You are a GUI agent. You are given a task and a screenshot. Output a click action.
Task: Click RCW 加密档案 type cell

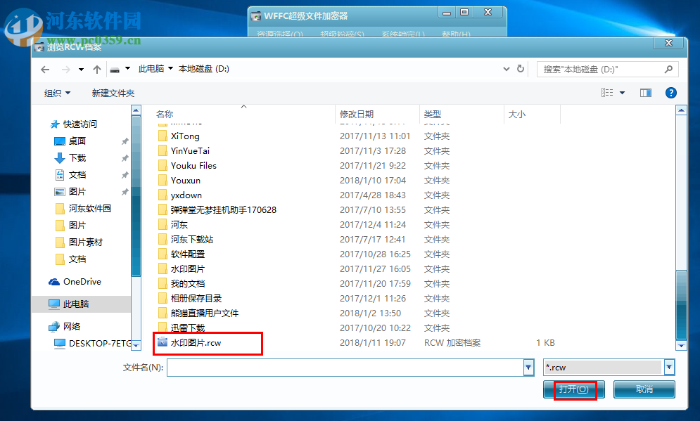(x=452, y=342)
